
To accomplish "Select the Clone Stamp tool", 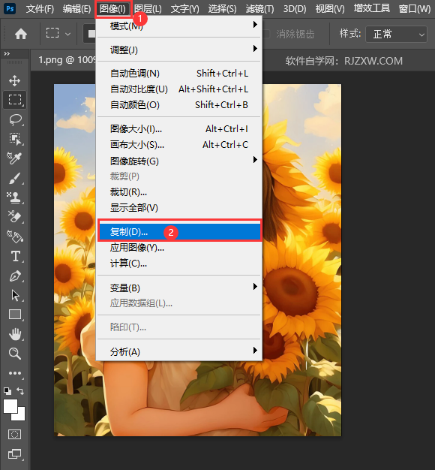I will pyautogui.click(x=14, y=197).
